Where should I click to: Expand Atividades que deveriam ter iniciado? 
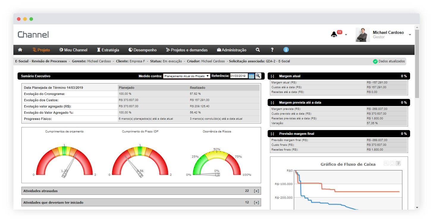click(x=256, y=203)
